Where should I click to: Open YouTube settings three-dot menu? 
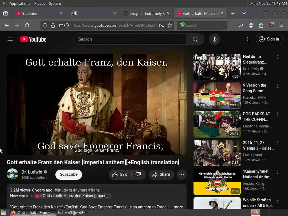pyautogui.click(x=247, y=39)
